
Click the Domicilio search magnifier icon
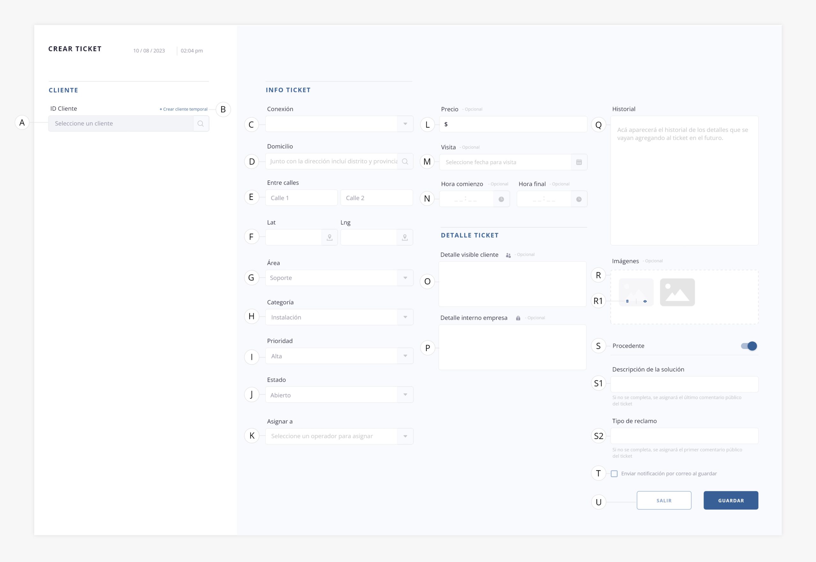(x=405, y=161)
